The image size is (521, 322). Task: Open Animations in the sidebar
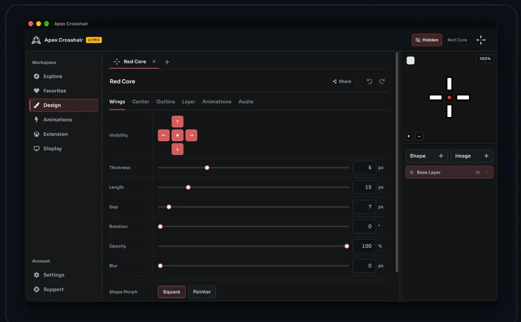click(x=64, y=120)
